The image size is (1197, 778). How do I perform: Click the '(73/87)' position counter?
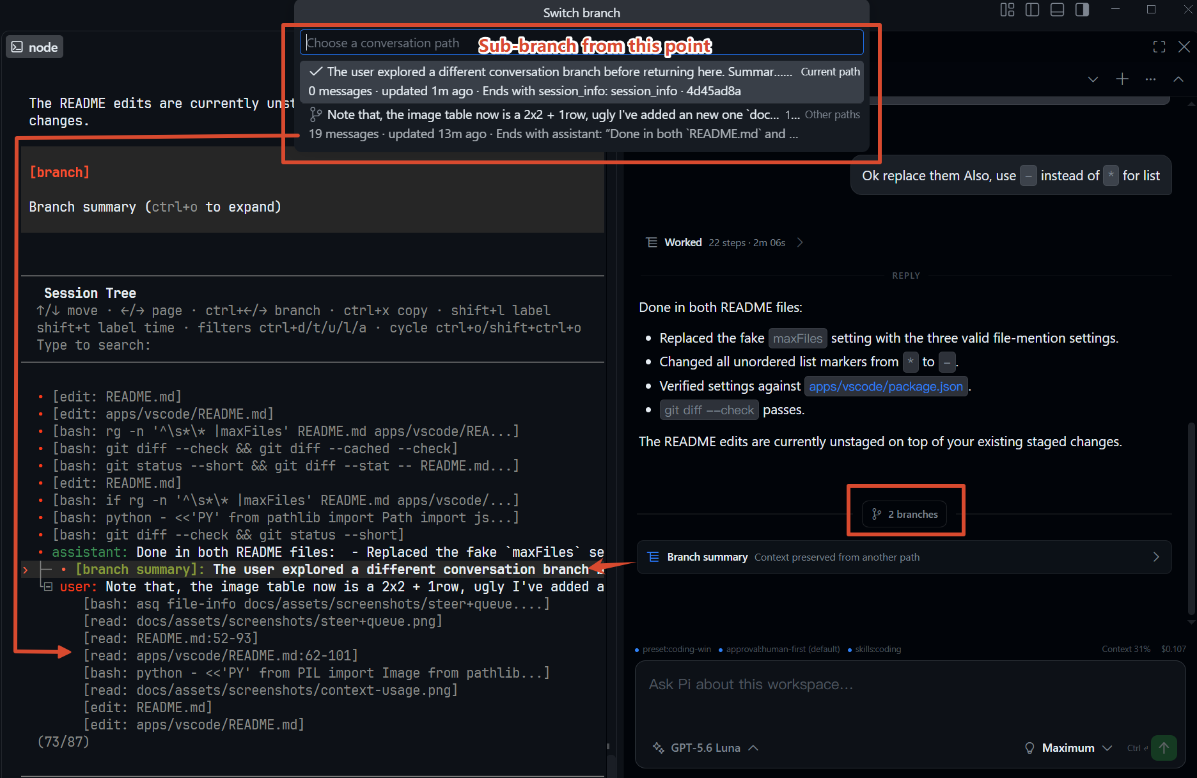[x=63, y=742]
